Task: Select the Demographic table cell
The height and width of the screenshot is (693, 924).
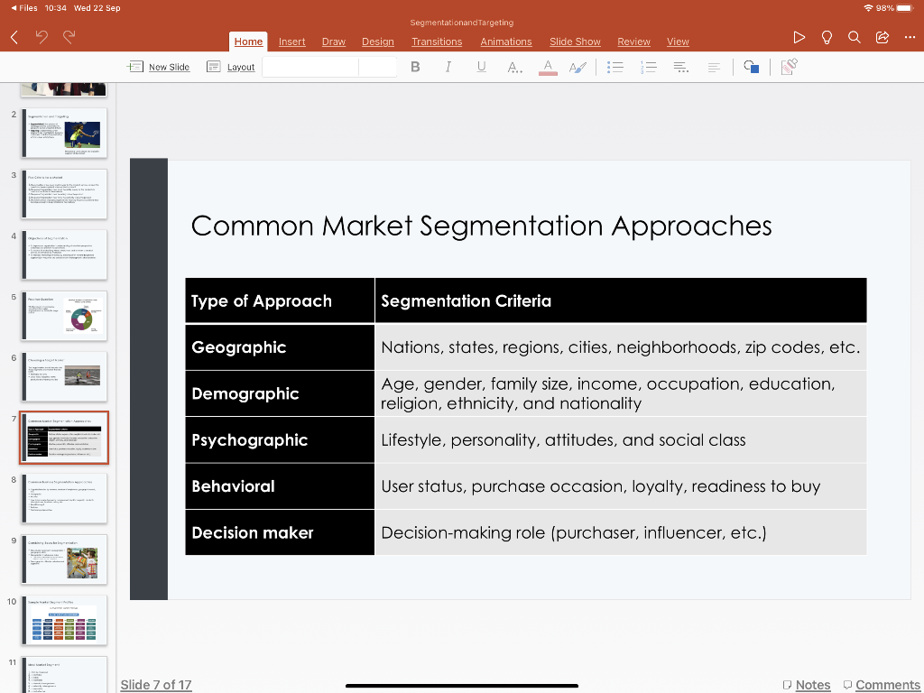Action: coord(280,393)
